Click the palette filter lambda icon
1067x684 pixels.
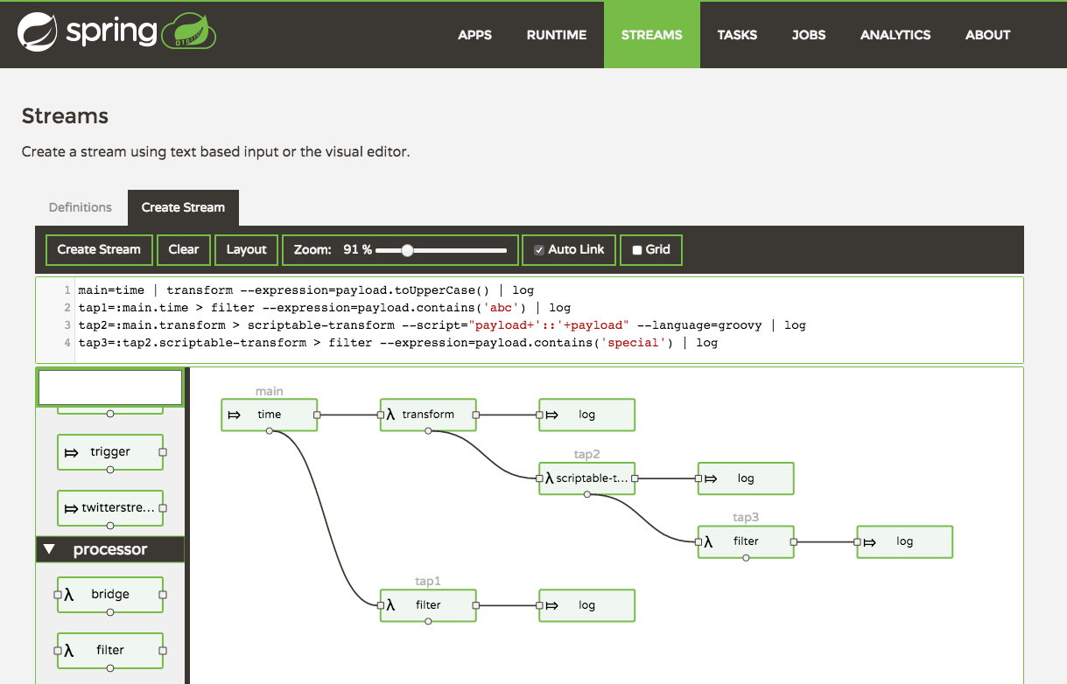point(69,651)
